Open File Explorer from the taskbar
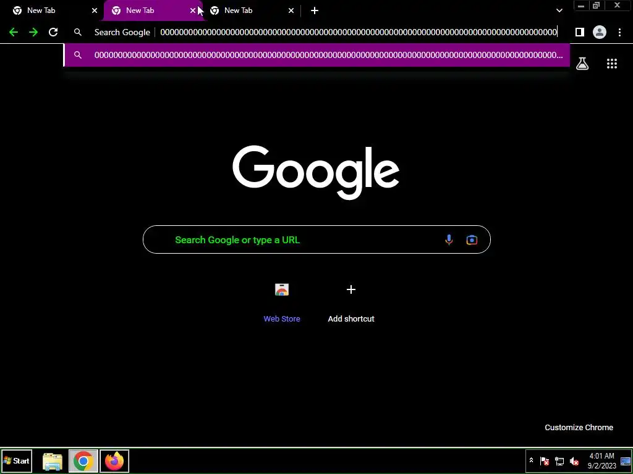The width and height of the screenshot is (633, 474). [x=53, y=461]
